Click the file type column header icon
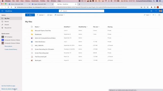The image size is (163, 91). [x=32, y=27]
